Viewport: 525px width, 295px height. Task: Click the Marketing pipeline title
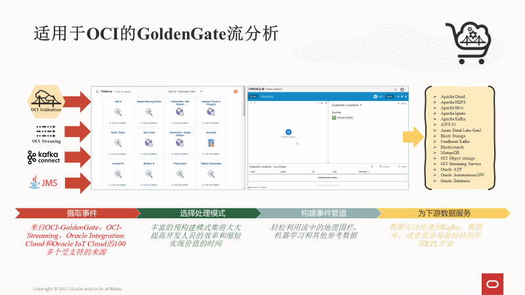[267, 96]
